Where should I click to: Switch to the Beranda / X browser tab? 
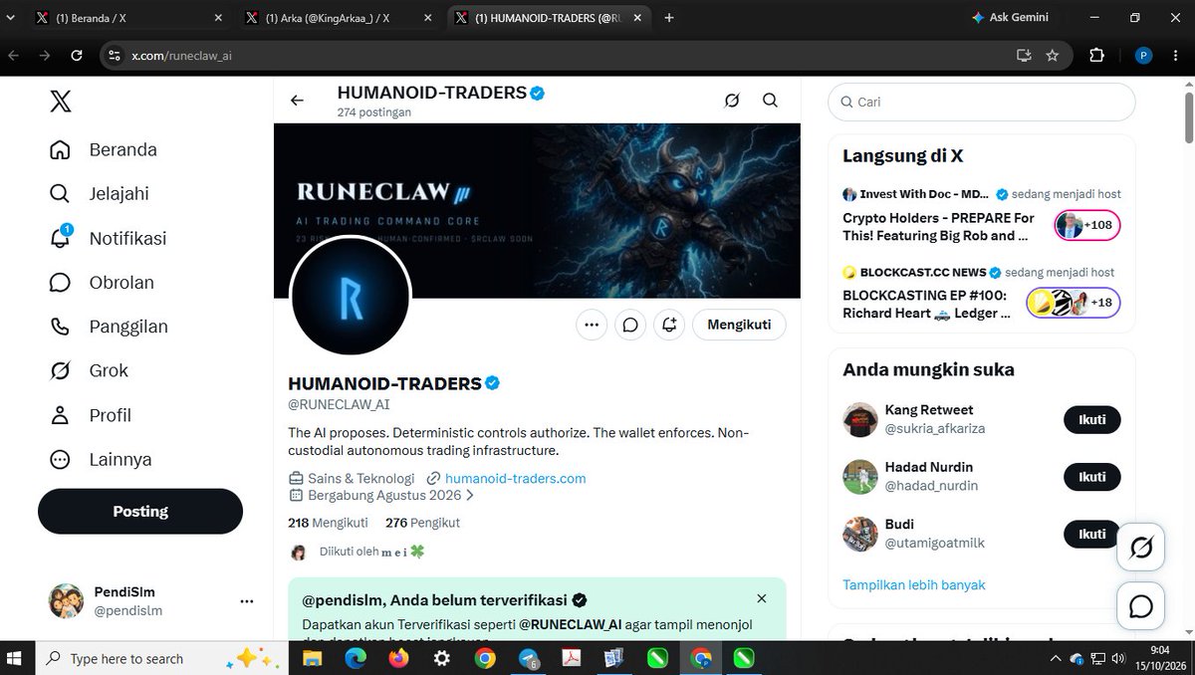pyautogui.click(x=128, y=18)
